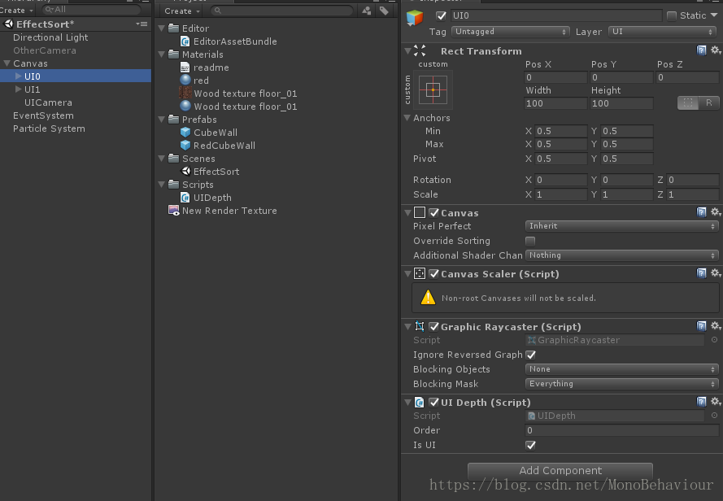Select EventSystem in Hierarchy

click(43, 115)
